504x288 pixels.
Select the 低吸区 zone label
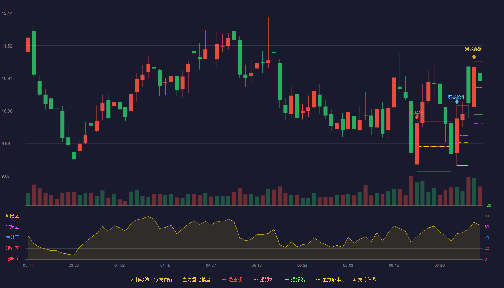[12, 259]
